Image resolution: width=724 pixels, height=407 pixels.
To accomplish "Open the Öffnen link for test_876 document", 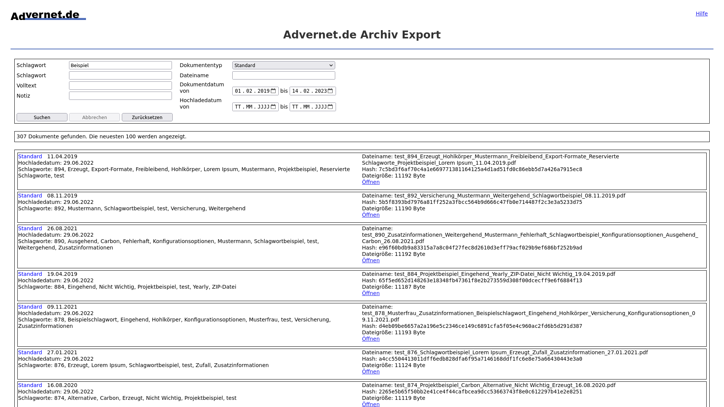I will (x=371, y=372).
